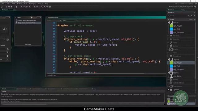This screenshot has height=111, width=198.
Task: Open a project using the folder icon
Action: point(9,7)
